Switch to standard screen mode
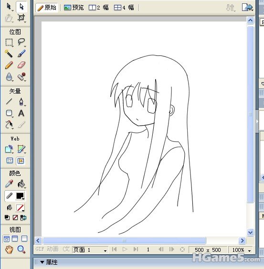This screenshot has height=269, width=264. 7,238
